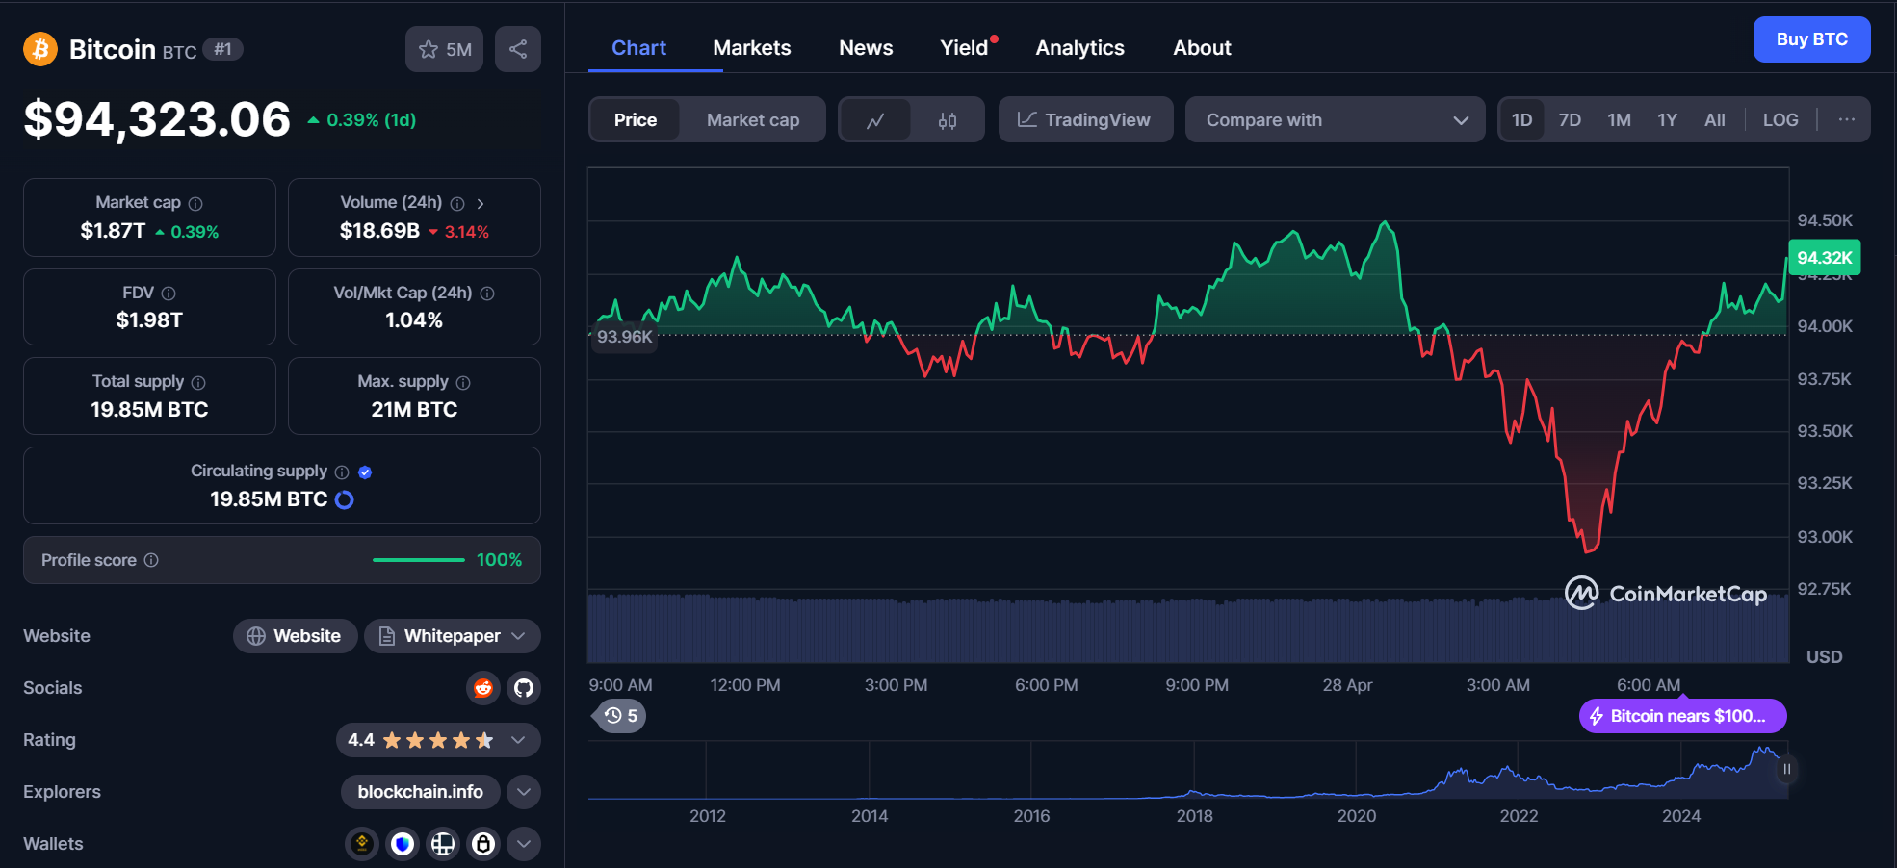Open Bitcoin's Reddit community icon
Screen dimensions: 1897x868
482,688
